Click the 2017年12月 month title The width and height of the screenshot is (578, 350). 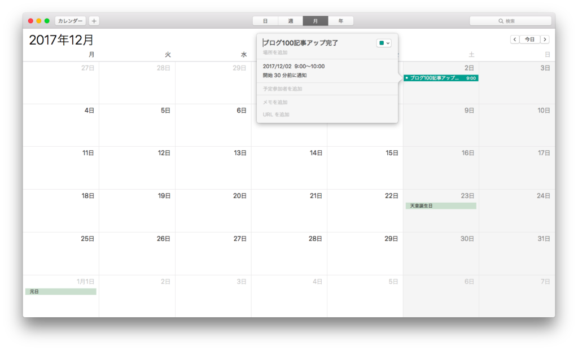61,40
